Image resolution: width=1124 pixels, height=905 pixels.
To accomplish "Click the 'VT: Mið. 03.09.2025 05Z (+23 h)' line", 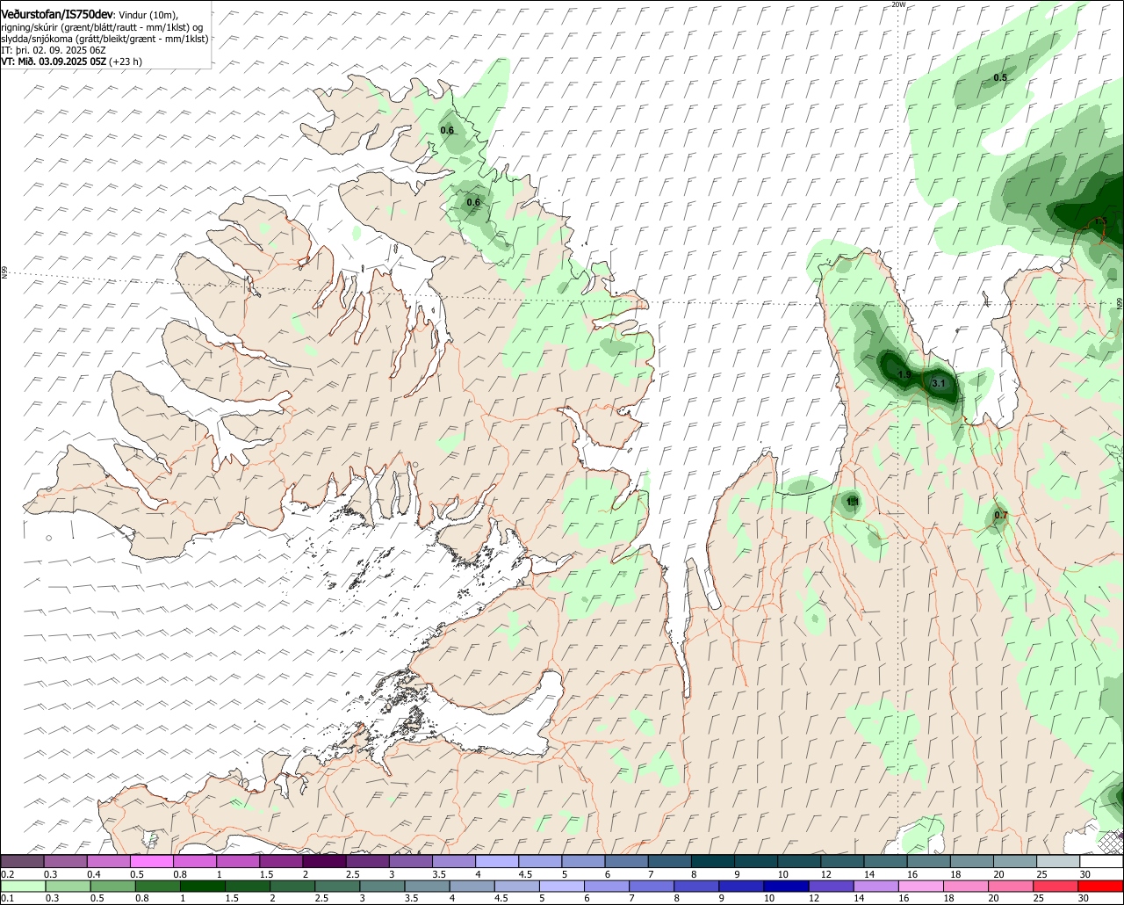I will [72, 62].
